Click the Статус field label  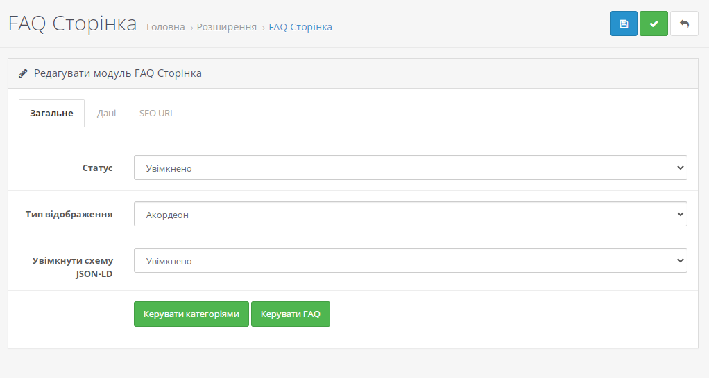[97, 168]
